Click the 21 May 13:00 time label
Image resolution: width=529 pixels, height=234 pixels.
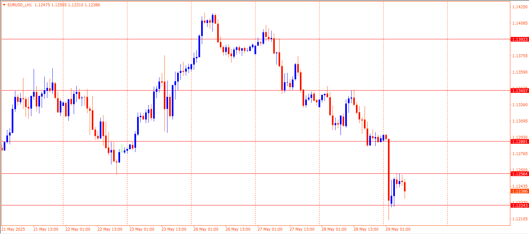pyautogui.click(x=46, y=229)
